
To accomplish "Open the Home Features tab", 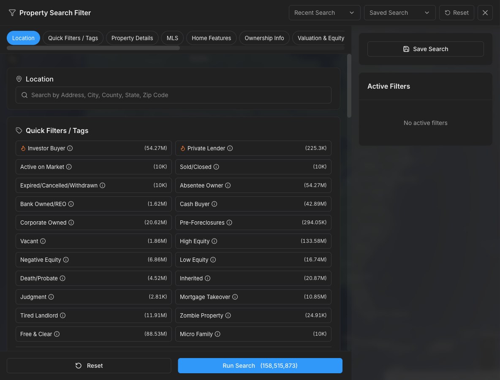I will [x=212, y=38].
